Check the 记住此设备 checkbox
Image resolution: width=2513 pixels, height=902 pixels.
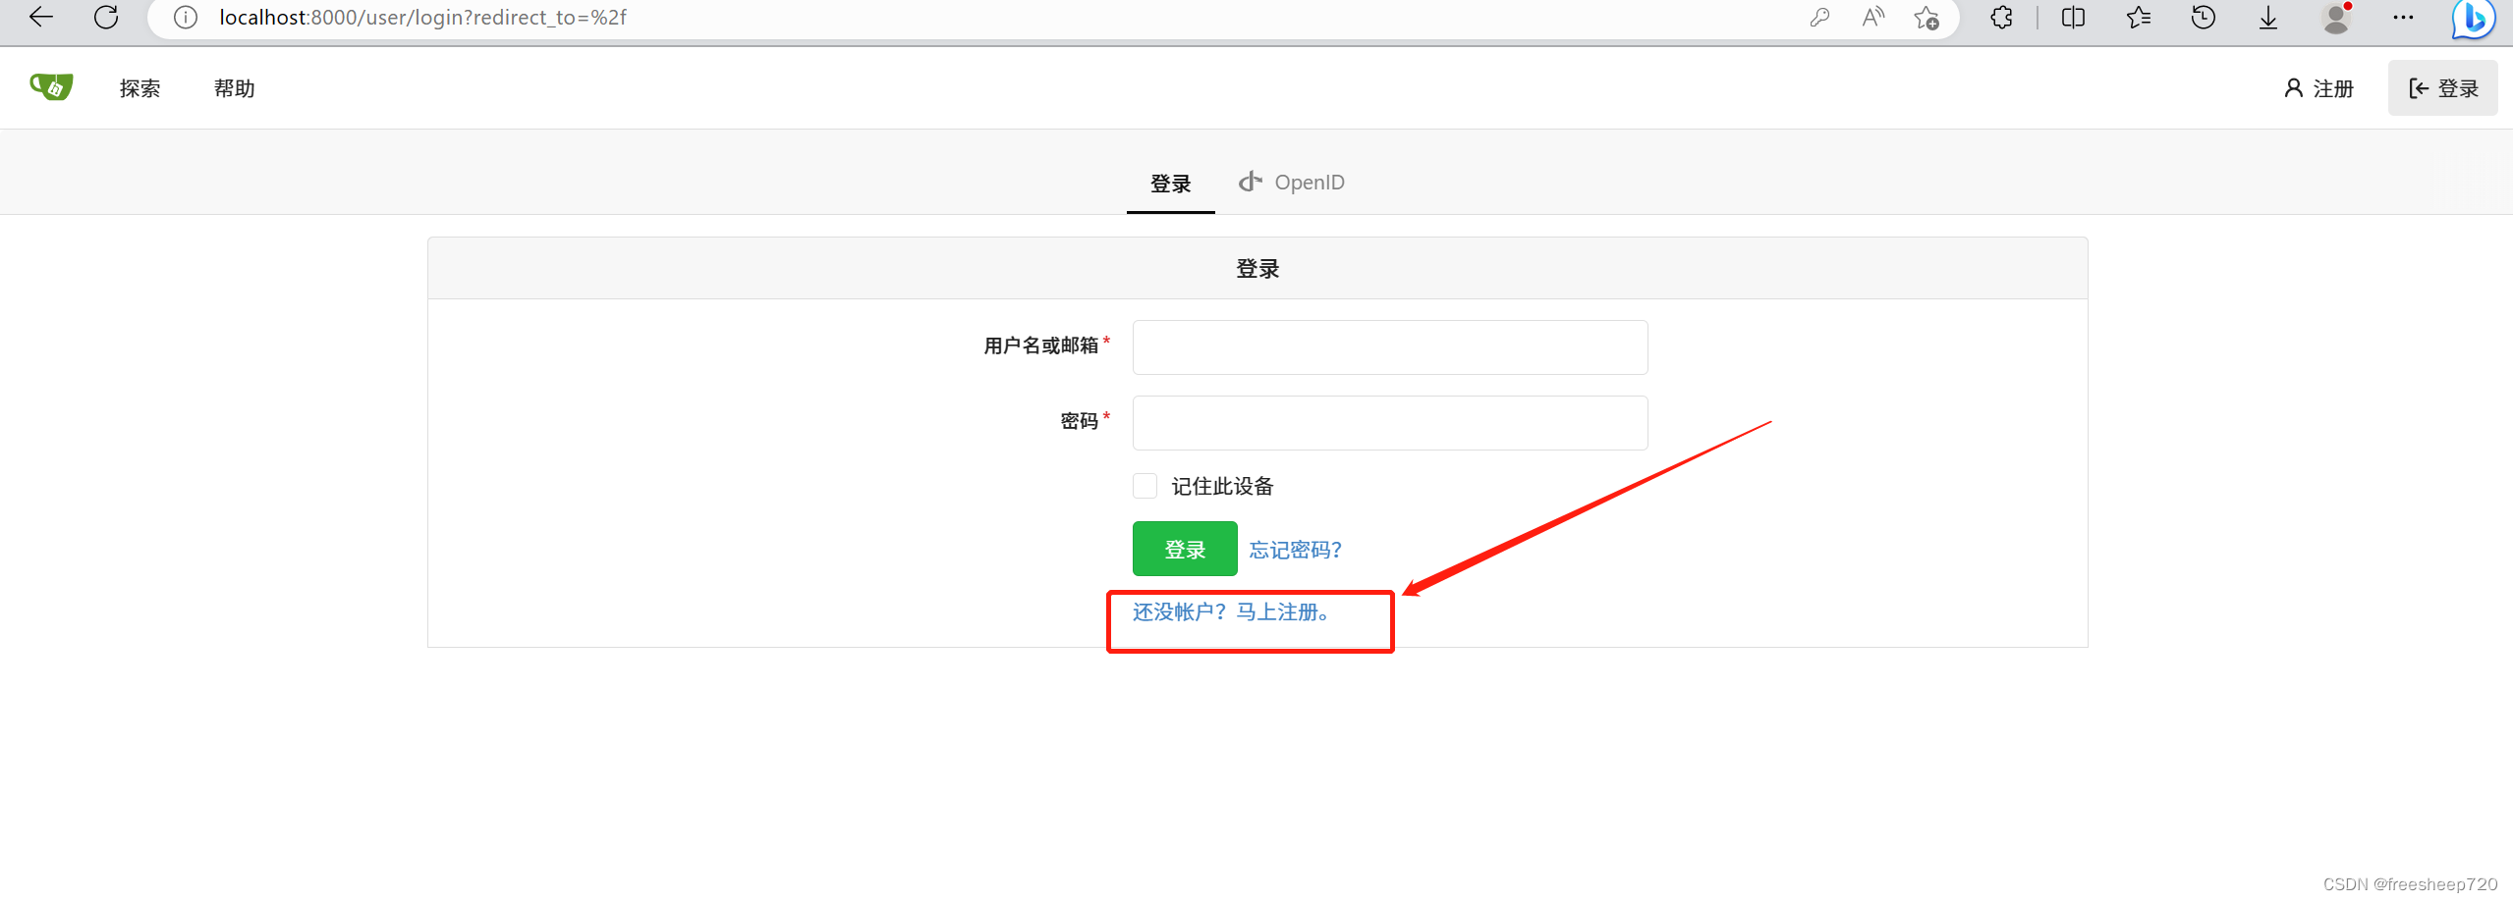(1145, 486)
